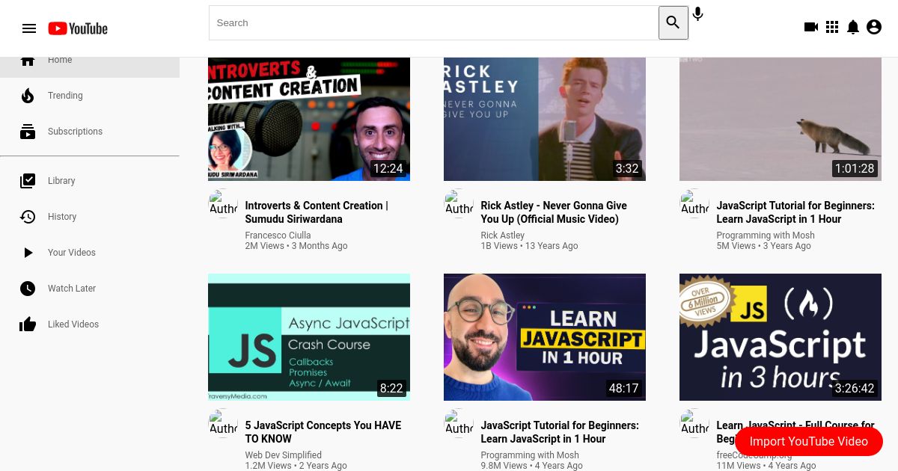Start a voice search with the microphone

tap(697, 13)
